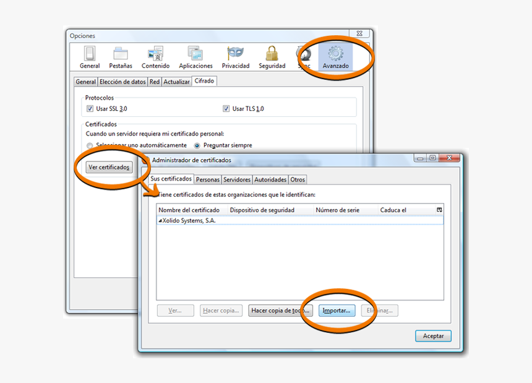
Task: Select the Xolido Systems, S.A. row
Action: (300, 220)
